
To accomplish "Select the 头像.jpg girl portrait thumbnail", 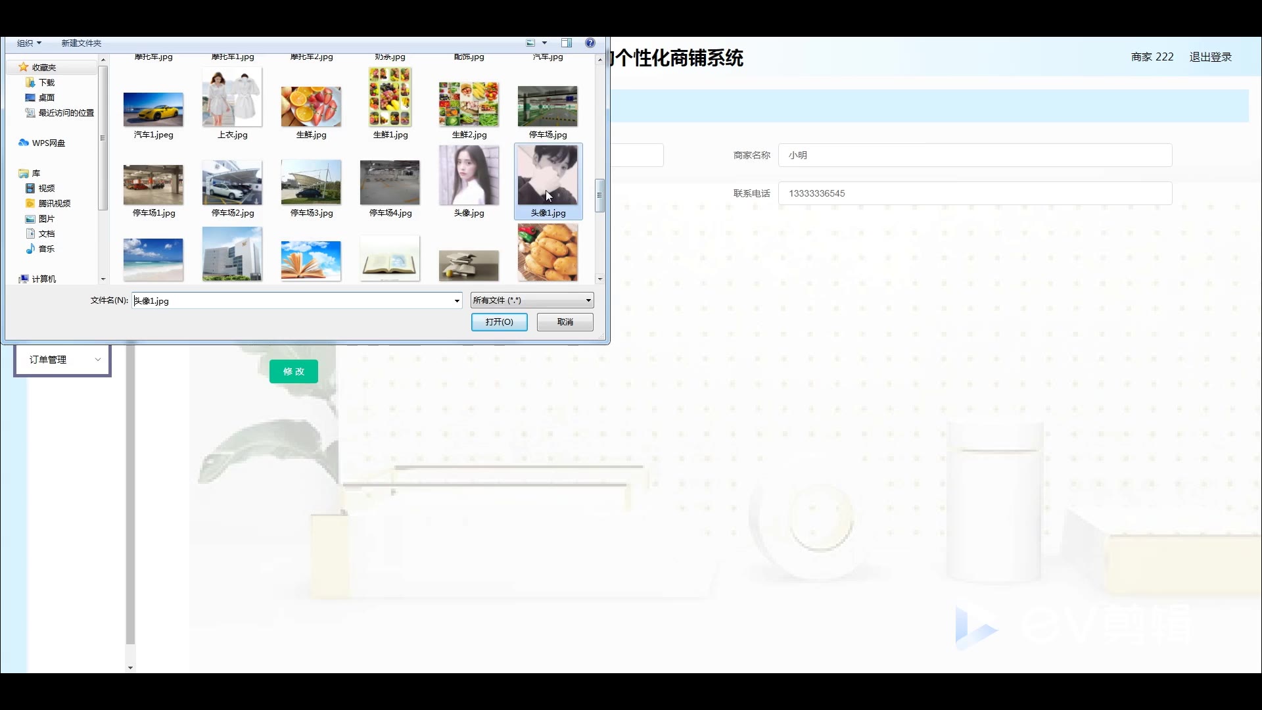I will [469, 176].
